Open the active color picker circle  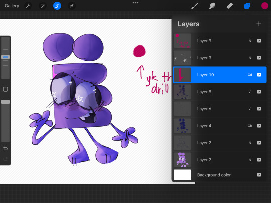tap(265, 6)
